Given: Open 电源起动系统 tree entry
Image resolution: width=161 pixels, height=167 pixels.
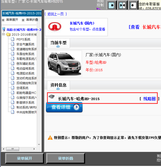Looking at the screenshot, I should click(x=25, y=73).
